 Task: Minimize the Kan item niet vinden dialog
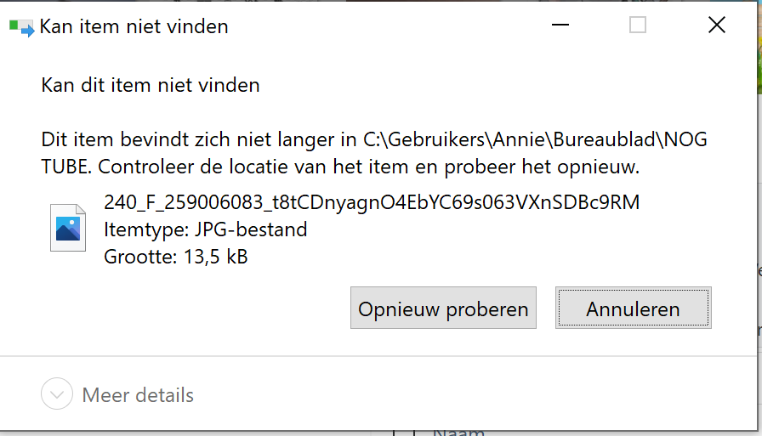click(560, 25)
